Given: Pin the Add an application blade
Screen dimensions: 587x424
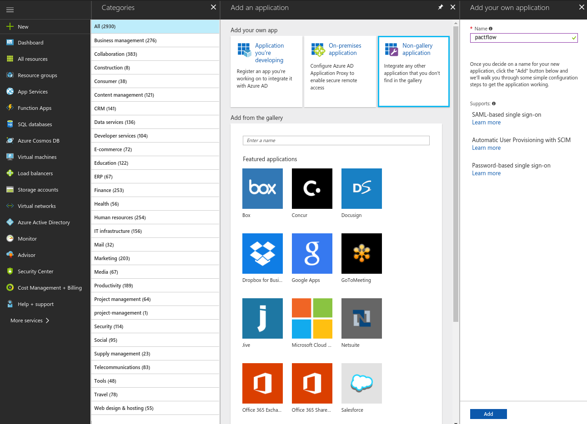Looking at the screenshot, I should tap(440, 7).
